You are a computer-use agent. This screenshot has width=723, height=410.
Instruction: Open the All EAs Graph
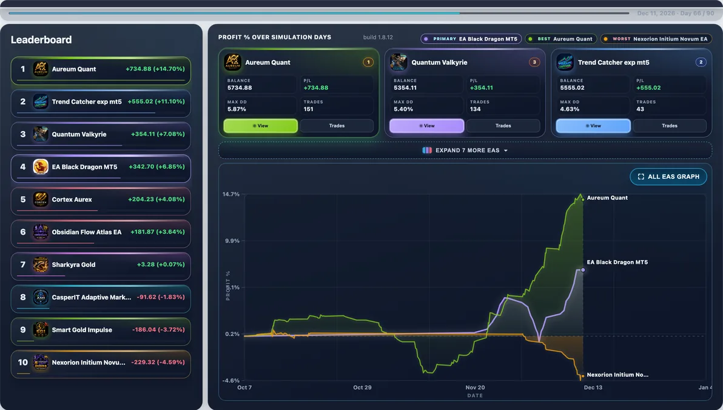tap(668, 176)
